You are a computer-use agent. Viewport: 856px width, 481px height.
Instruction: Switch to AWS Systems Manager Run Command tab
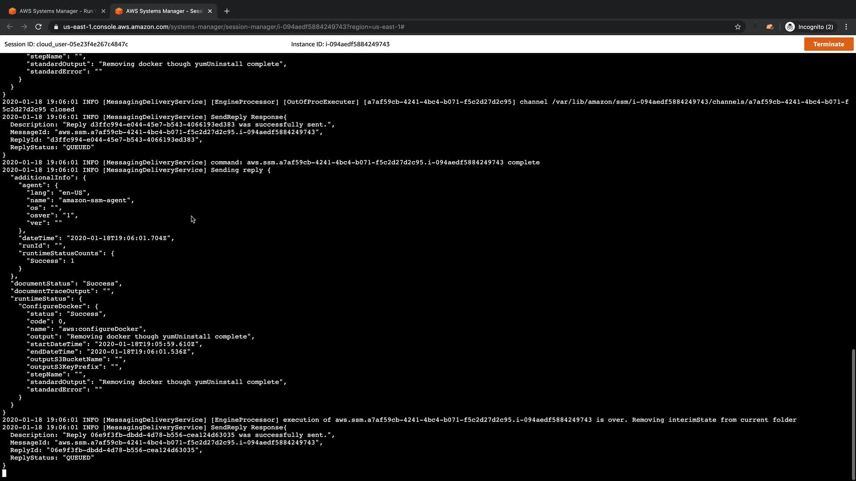click(56, 11)
